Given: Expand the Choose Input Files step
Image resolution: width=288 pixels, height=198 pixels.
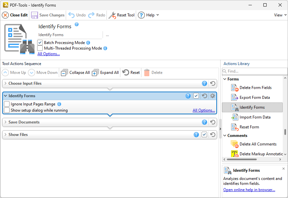Looking at the screenshot, I should [x=6, y=83].
